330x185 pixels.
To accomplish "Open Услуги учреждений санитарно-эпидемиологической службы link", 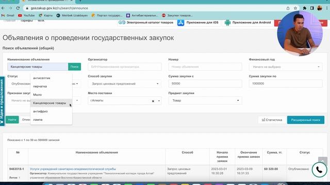I will (x=73, y=169).
